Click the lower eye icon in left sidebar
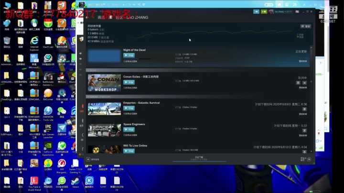 click(x=80, y=59)
